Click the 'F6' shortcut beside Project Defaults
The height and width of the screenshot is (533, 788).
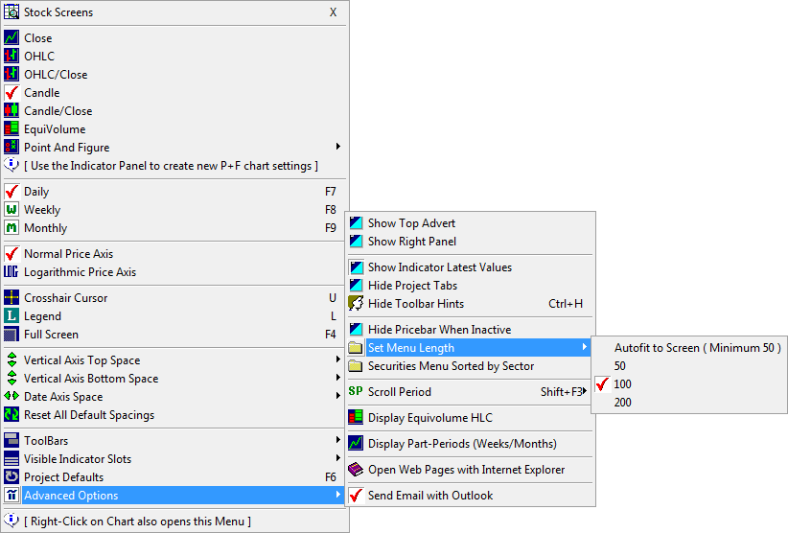coord(330,477)
